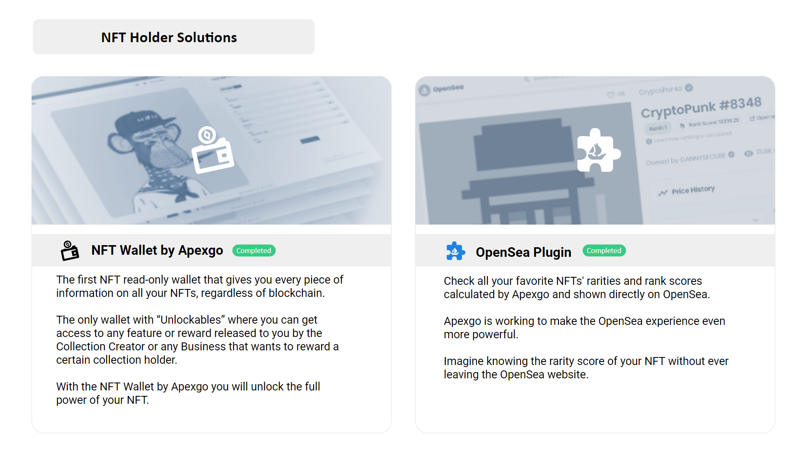Open the OpenSea Plugin title
Viewport: 802px width, 451px height.
523,252
